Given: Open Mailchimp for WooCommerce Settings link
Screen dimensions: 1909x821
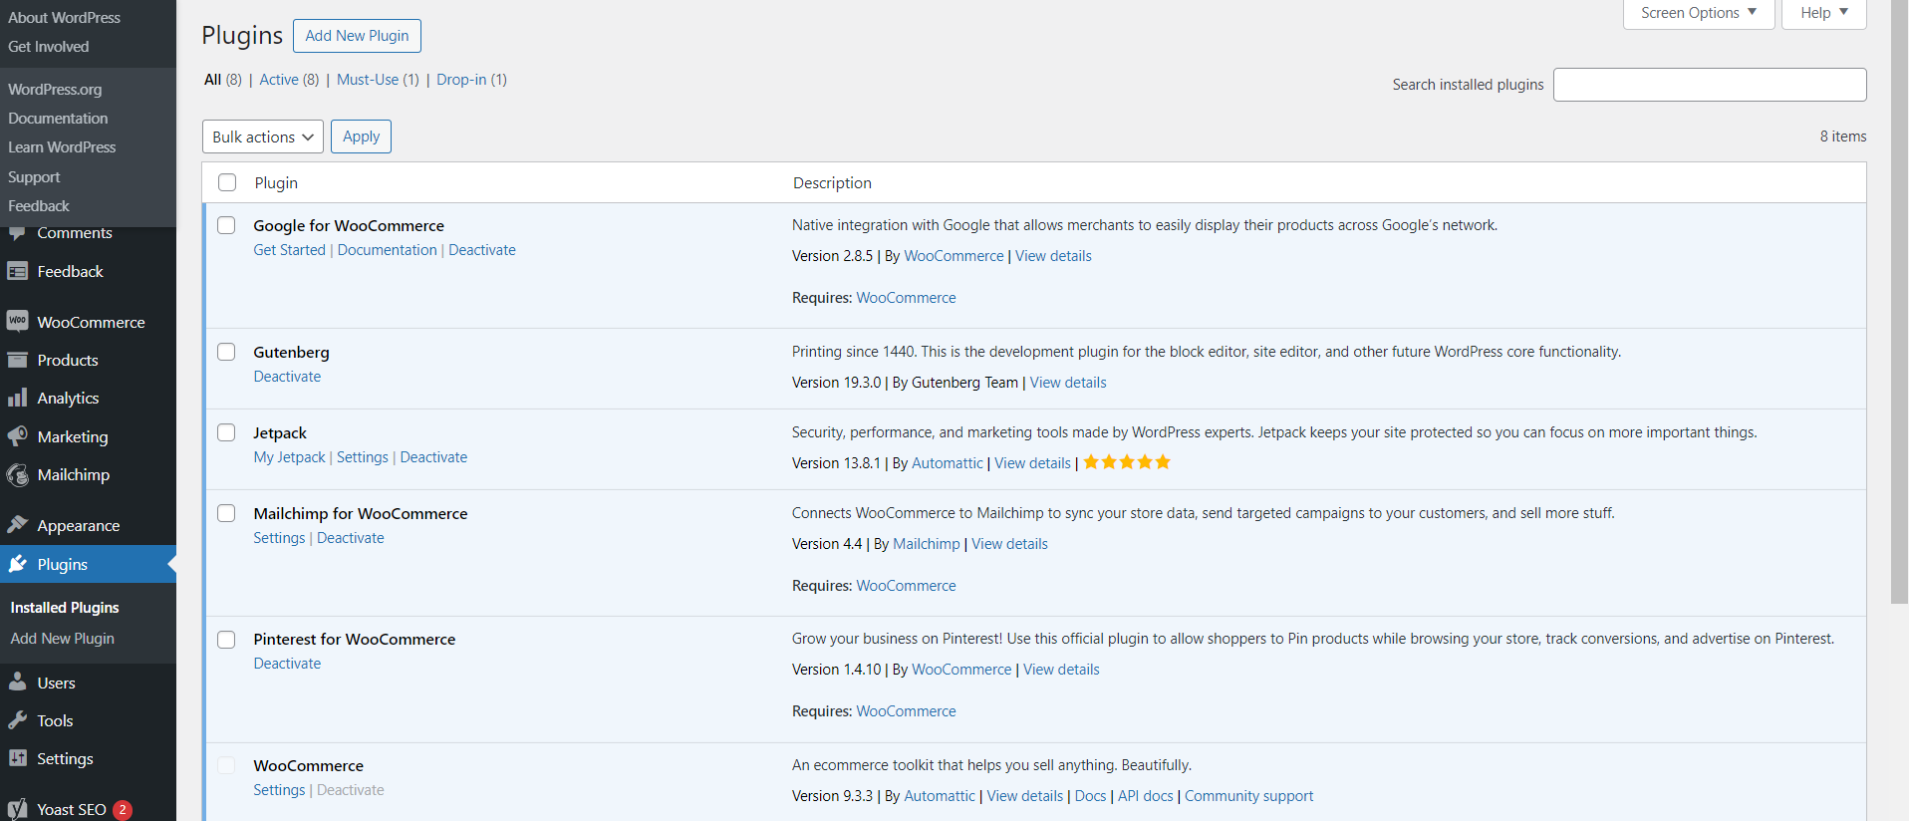Looking at the screenshot, I should (x=279, y=538).
